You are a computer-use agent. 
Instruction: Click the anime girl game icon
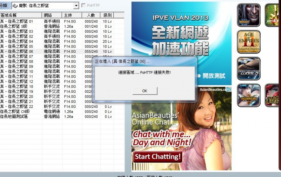249,95
